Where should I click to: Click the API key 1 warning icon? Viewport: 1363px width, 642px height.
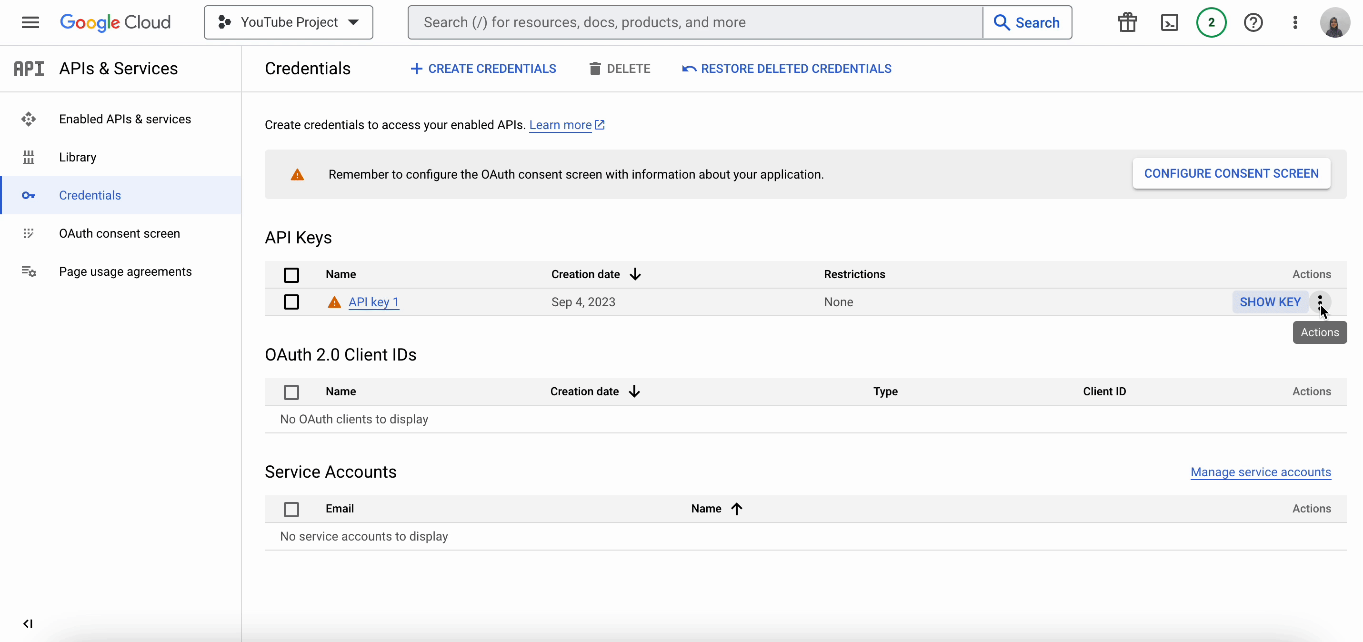pyautogui.click(x=334, y=302)
